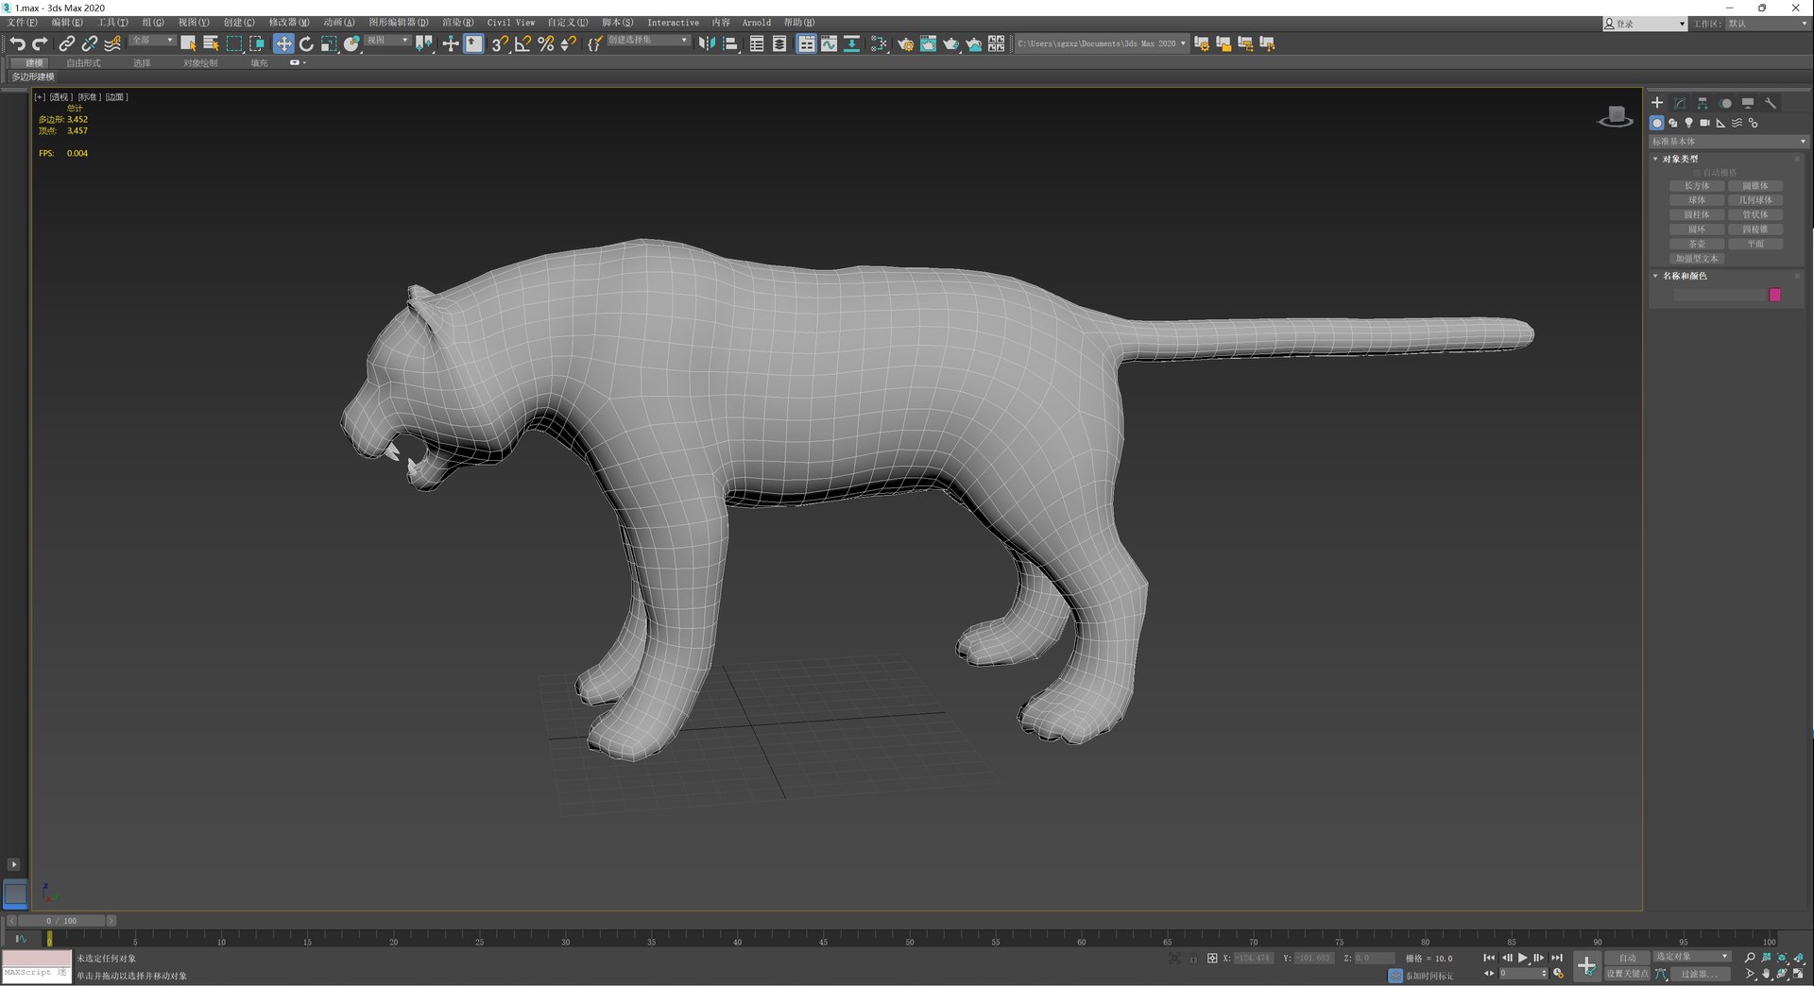Open the 渲染(R) menu
Viewport: 1814px width, 986px height.
point(458,23)
